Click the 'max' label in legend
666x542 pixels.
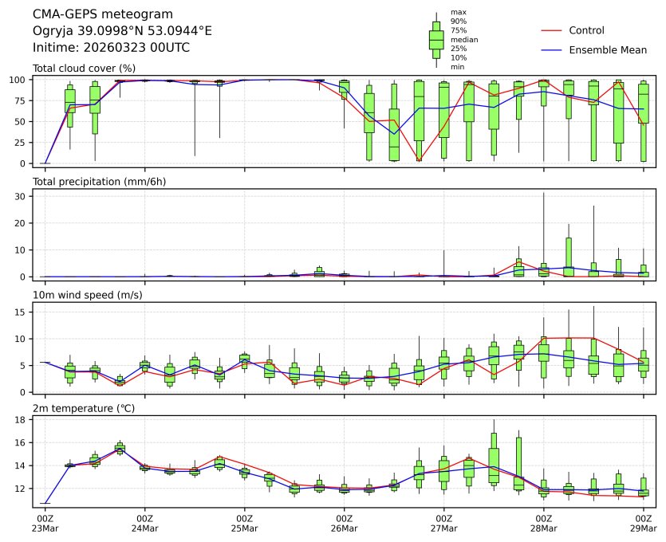[x=458, y=12]
